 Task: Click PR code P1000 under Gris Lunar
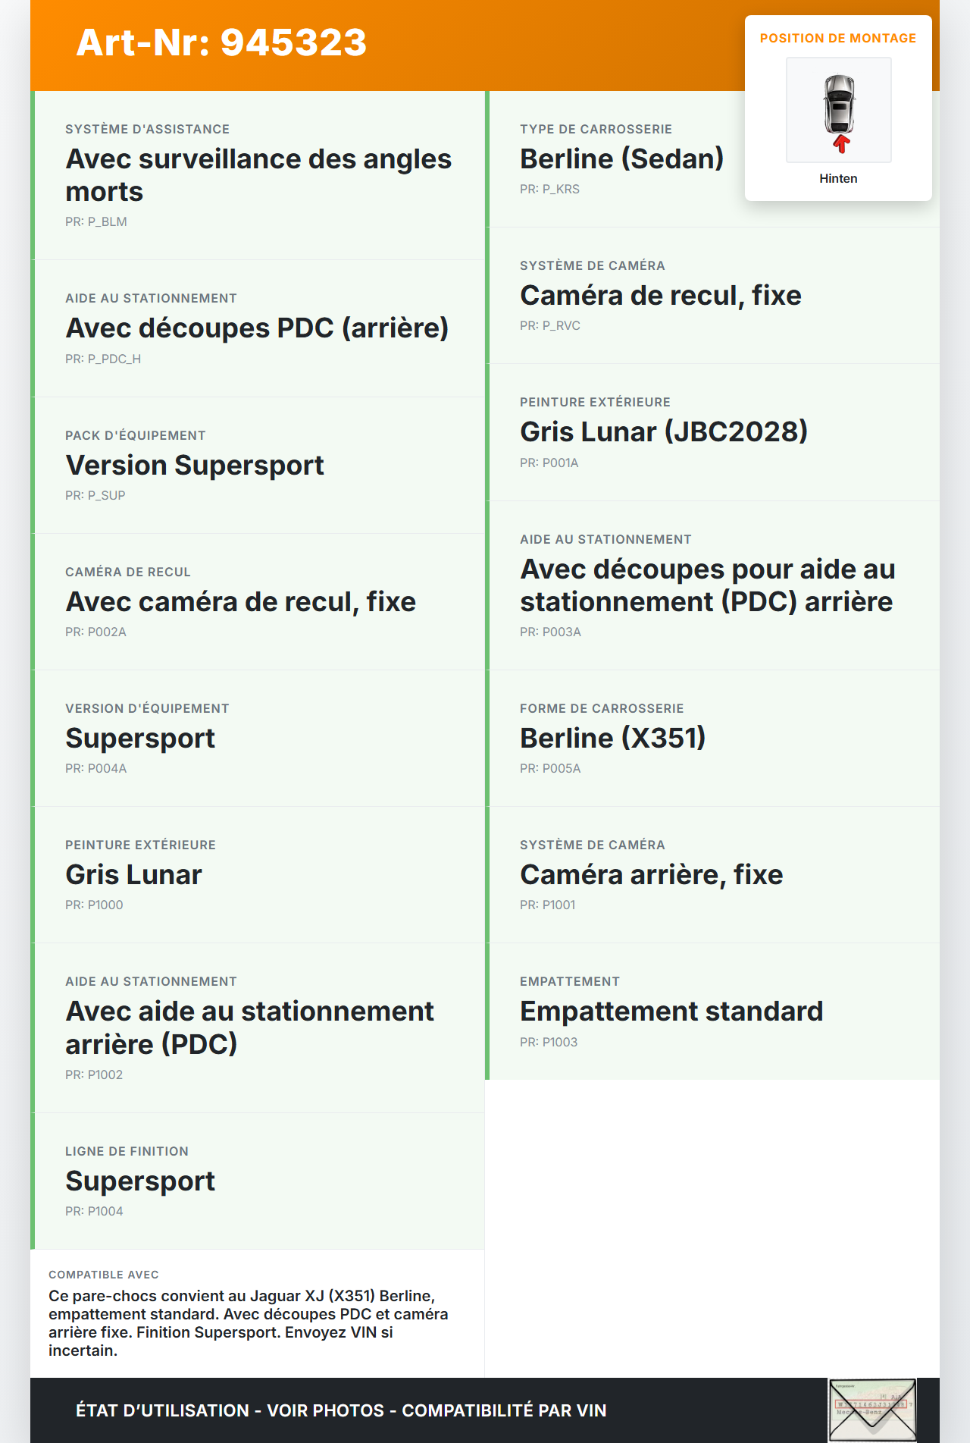[x=94, y=905]
